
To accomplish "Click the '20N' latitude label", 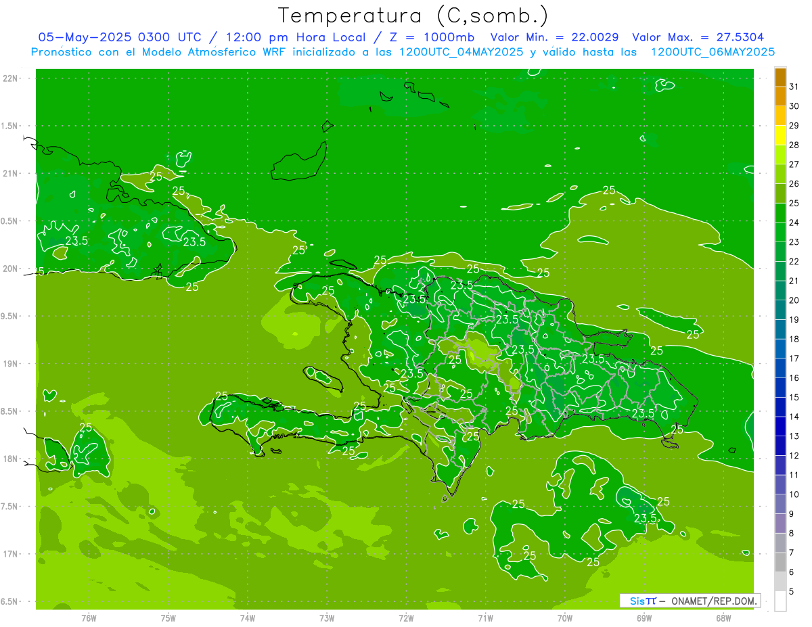I will [11, 269].
